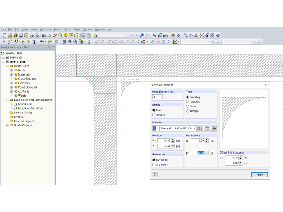Viewport: 283px width, 212px height.
Task: Collapse the Load Cases and Combinations folder
Action: (7, 100)
